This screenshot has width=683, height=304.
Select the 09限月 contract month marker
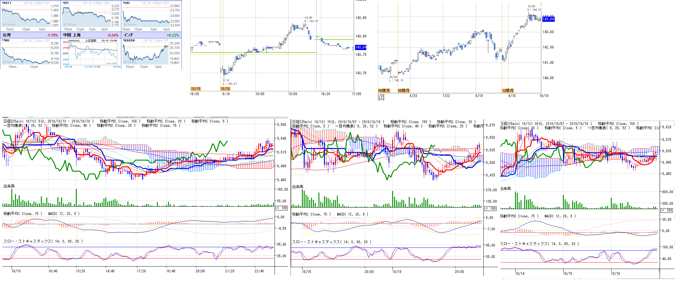click(x=404, y=91)
